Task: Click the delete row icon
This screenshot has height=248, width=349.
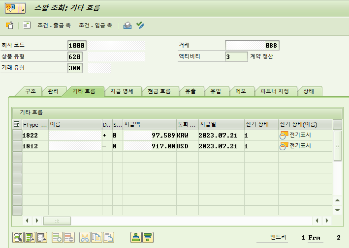Action: (69, 238)
